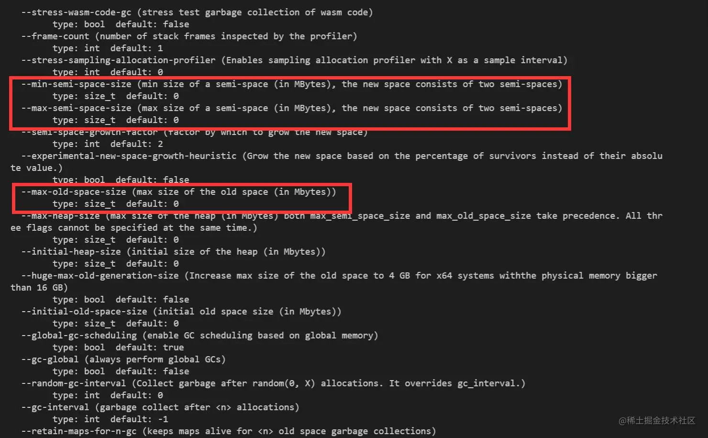This screenshot has height=438, width=708.
Task: Click the --stress-wasm-code-gc flag text
Action: click(76, 12)
